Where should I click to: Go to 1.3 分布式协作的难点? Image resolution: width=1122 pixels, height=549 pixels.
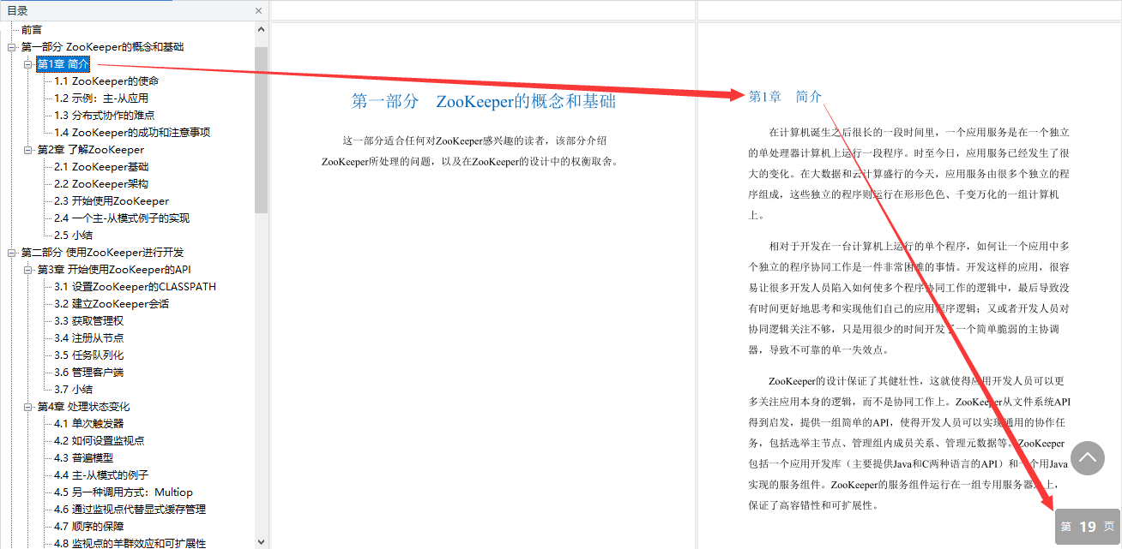click(105, 116)
